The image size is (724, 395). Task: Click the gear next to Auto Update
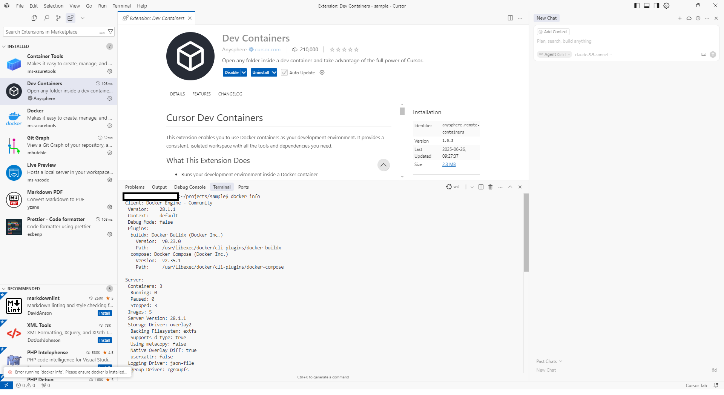coord(322,72)
